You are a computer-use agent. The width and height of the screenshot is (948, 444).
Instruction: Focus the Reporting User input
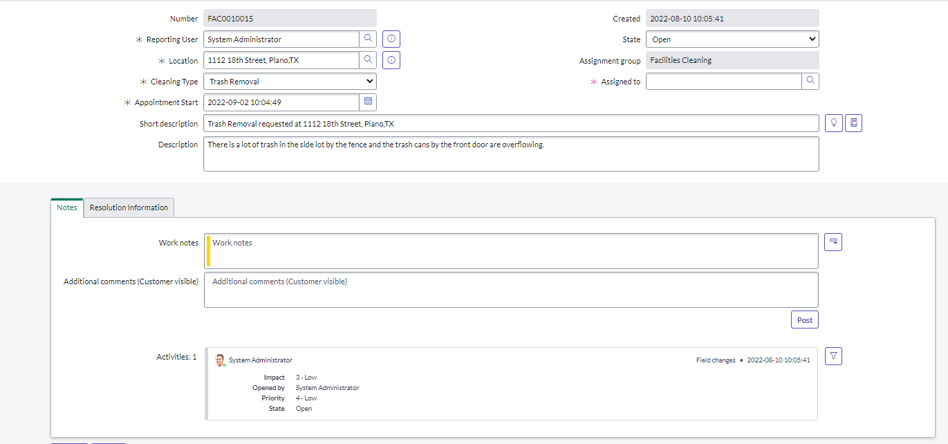coord(281,39)
